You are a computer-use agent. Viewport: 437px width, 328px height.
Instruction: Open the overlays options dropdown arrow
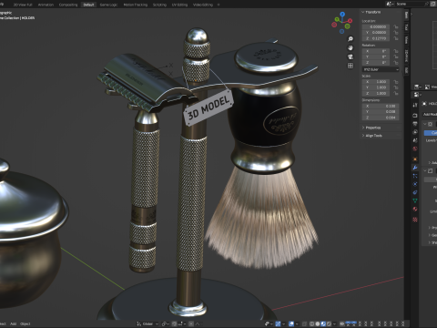(x=297, y=323)
